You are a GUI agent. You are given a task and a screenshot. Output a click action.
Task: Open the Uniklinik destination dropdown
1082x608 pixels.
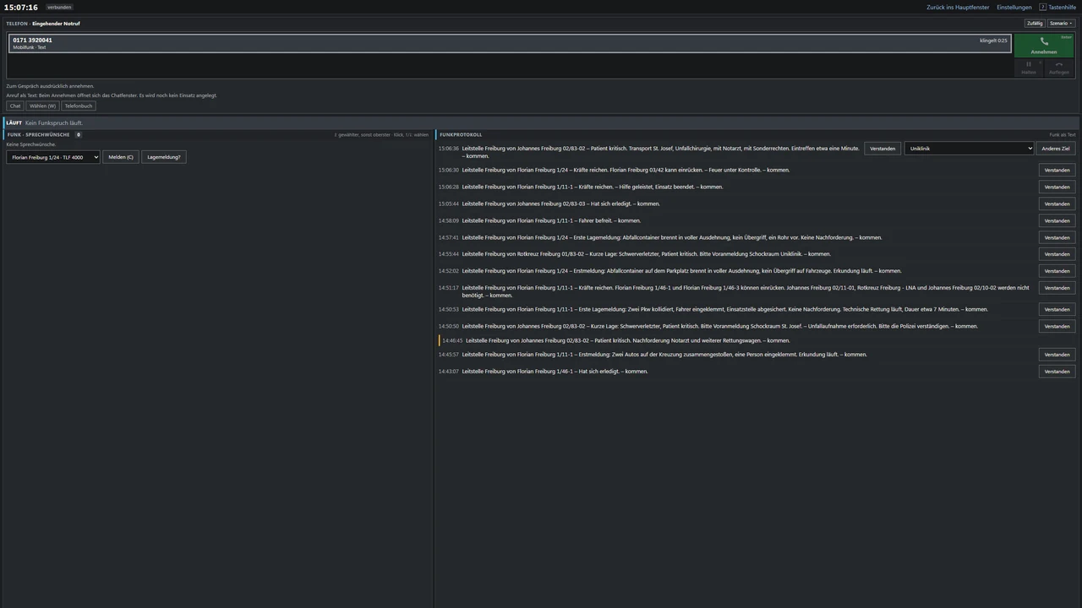[969, 149]
